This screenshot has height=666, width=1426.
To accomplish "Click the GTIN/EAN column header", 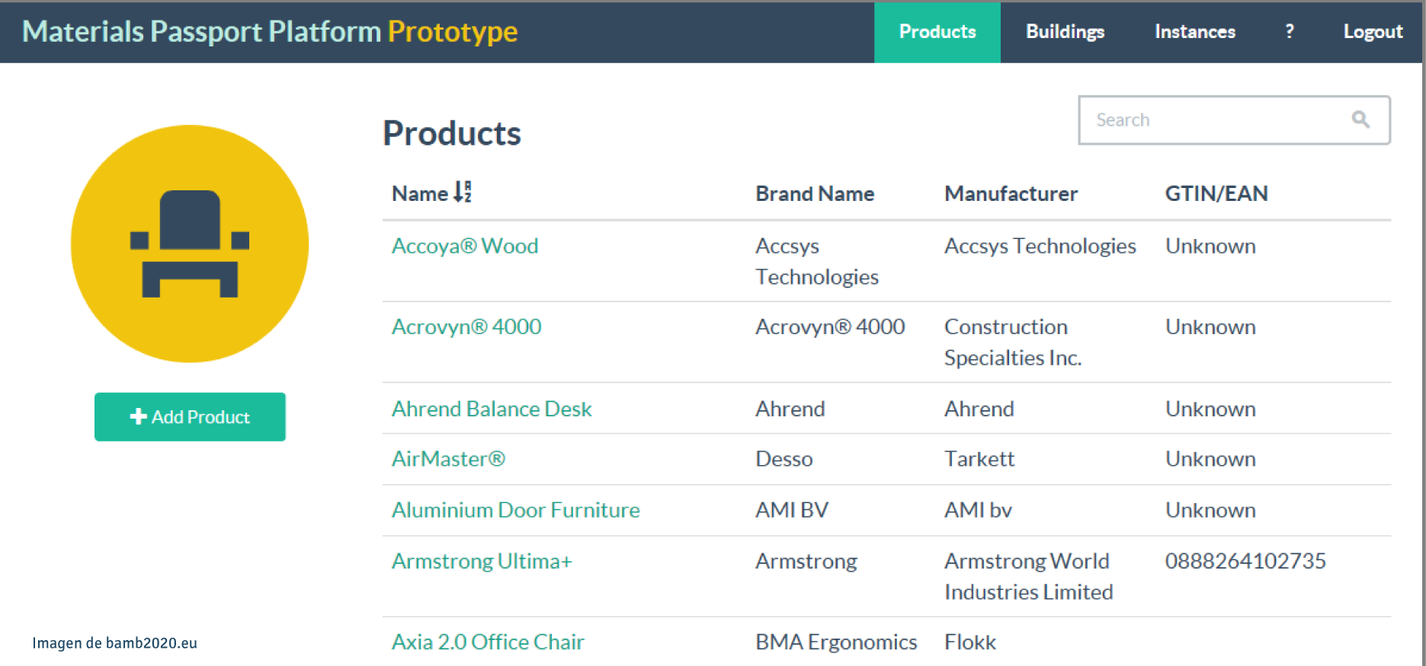I will [1216, 193].
